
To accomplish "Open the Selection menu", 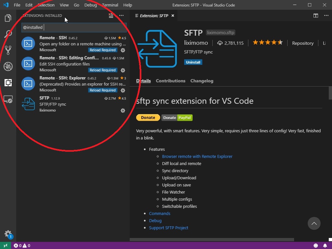I will [x=46, y=5].
